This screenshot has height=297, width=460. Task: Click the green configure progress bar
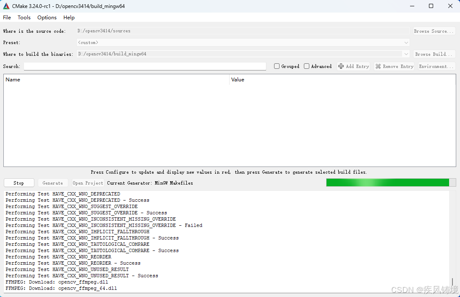tap(391, 182)
